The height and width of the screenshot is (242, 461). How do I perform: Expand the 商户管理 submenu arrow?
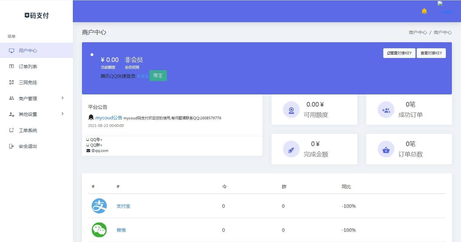click(63, 98)
